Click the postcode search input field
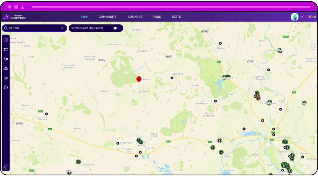The image size is (318, 176). (x=33, y=28)
